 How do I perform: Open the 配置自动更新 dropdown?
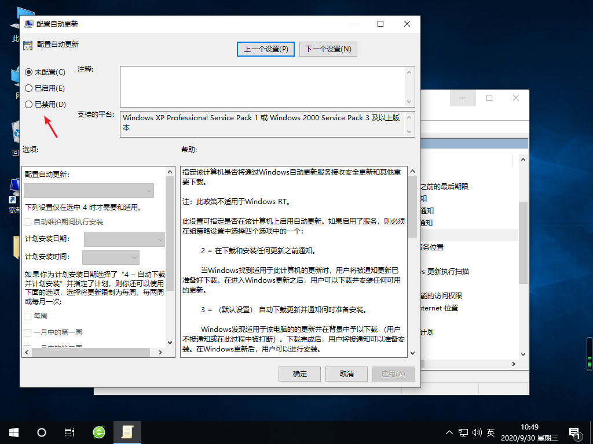[x=89, y=190]
